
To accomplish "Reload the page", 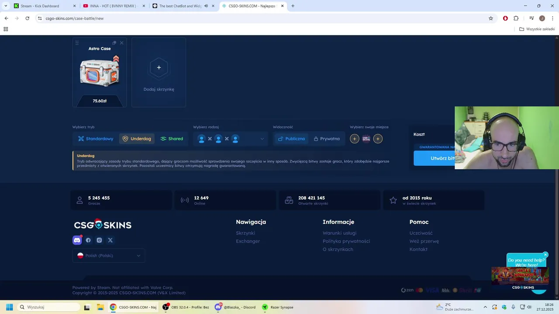I will pyautogui.click(x=27, y=18).
